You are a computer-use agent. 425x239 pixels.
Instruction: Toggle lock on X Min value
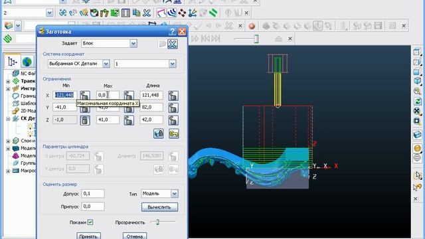[x=85, y=96]
